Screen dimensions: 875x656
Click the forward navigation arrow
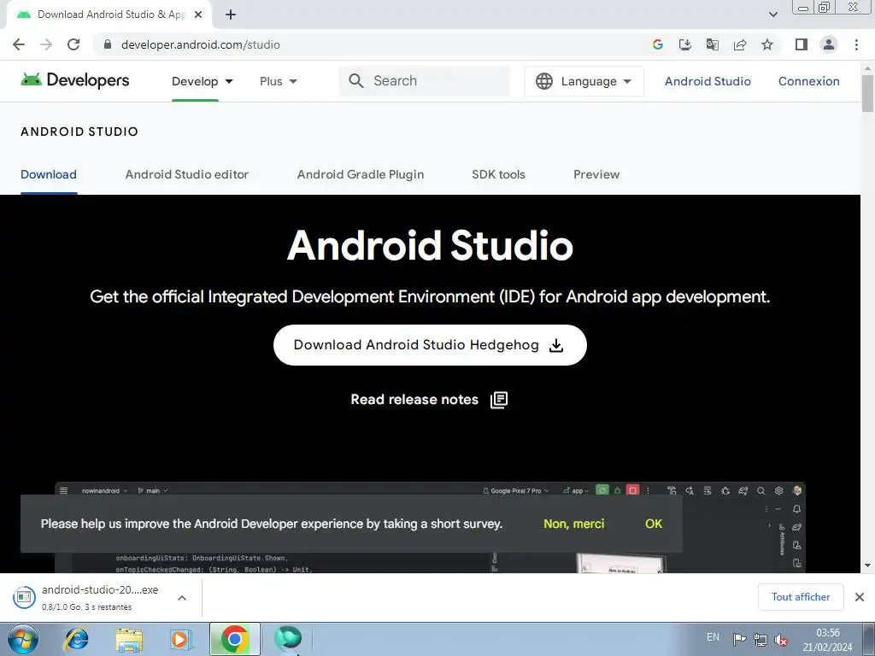pos(46,44)
